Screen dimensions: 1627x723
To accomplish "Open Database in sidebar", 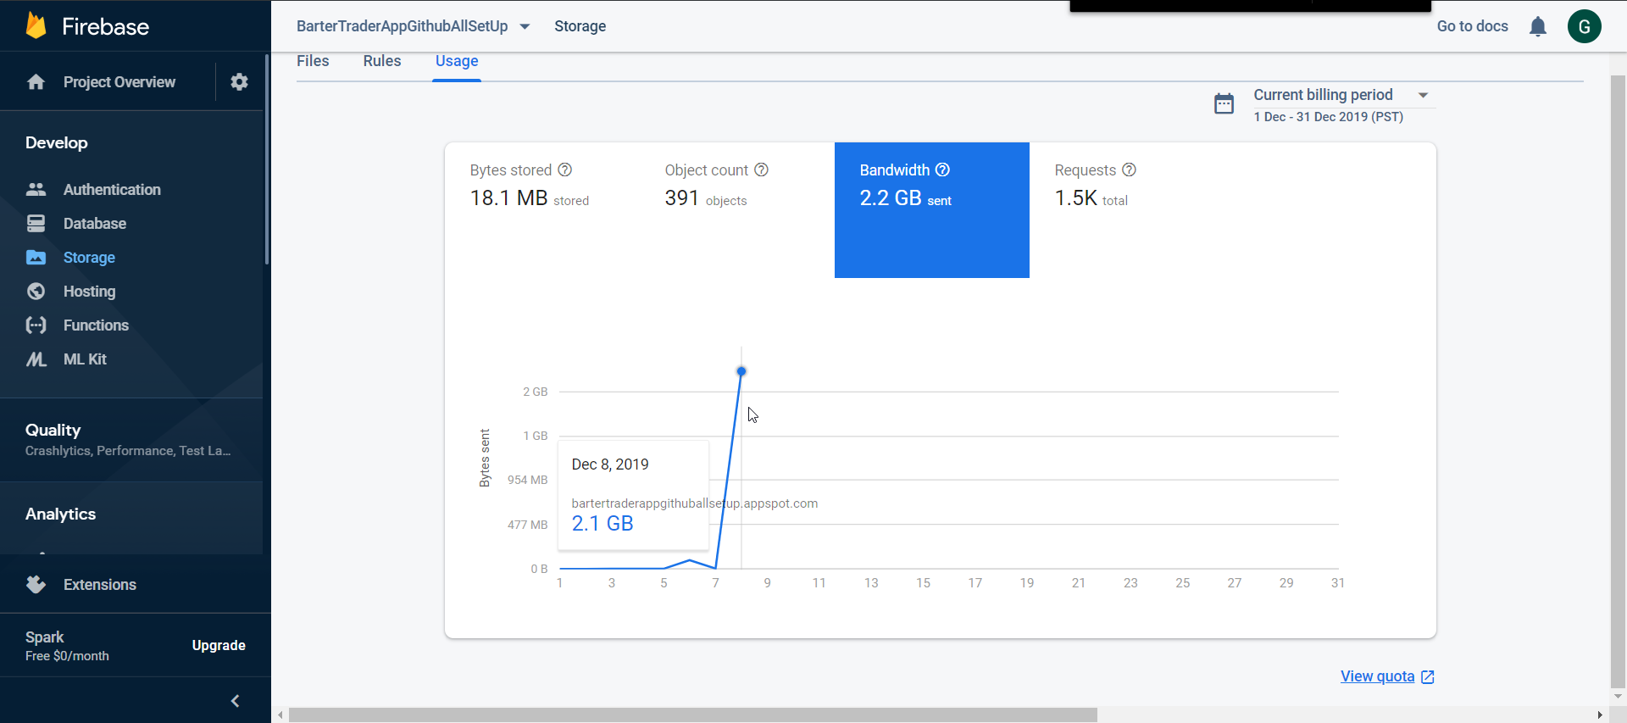I will pos(95,224).
